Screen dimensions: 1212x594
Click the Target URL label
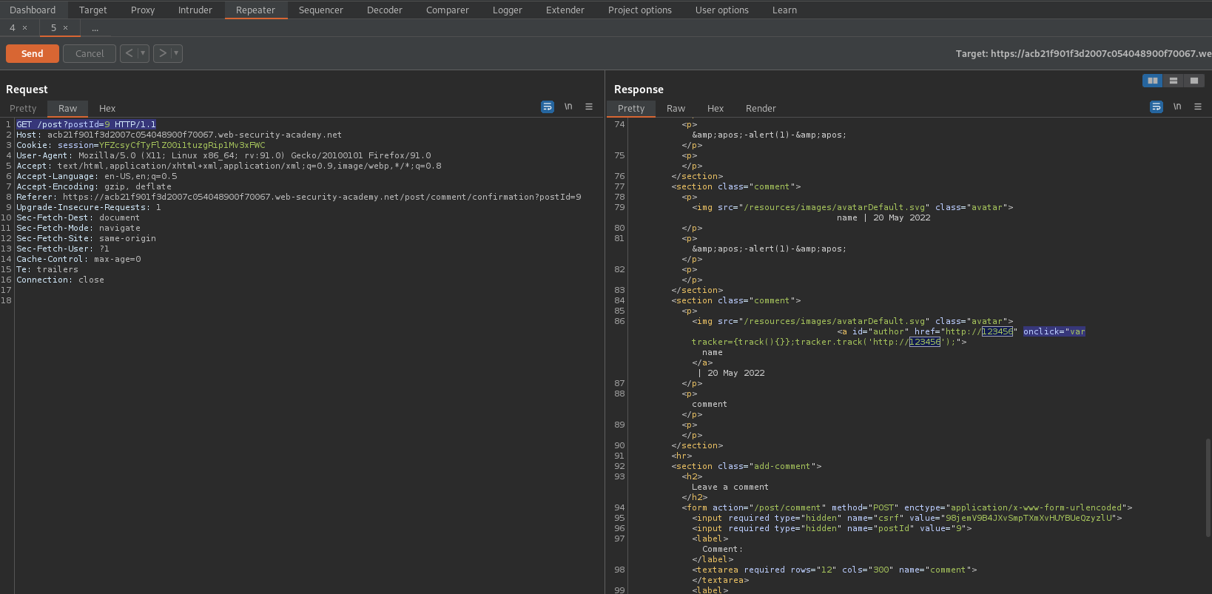(1083, 53)
